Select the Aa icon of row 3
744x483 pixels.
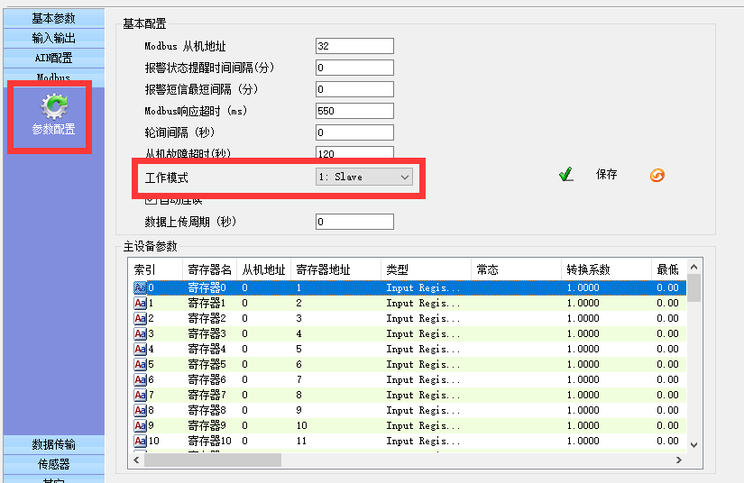click(141, 334)
